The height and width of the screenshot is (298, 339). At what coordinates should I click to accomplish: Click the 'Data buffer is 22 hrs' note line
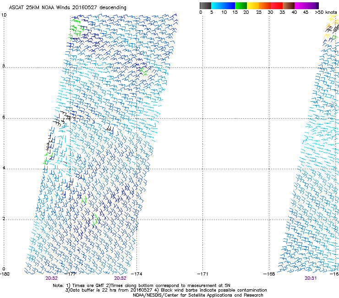pos(166,290)
